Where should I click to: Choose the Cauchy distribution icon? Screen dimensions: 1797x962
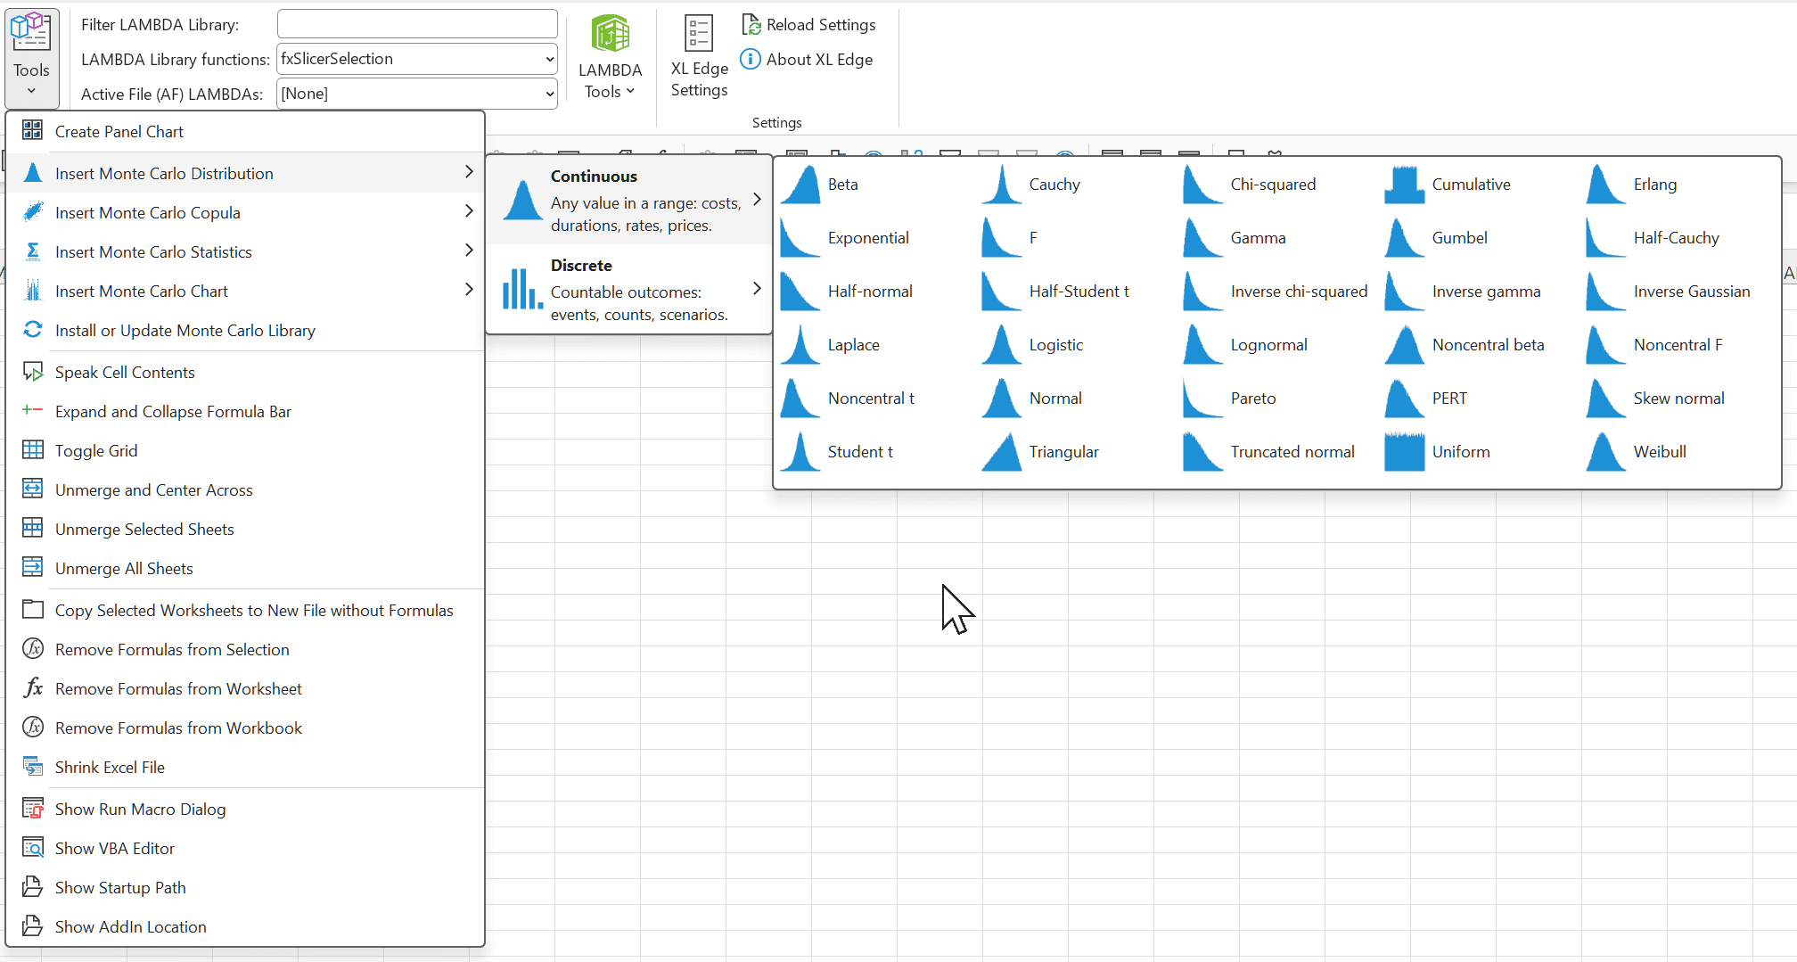point(1002,185)
